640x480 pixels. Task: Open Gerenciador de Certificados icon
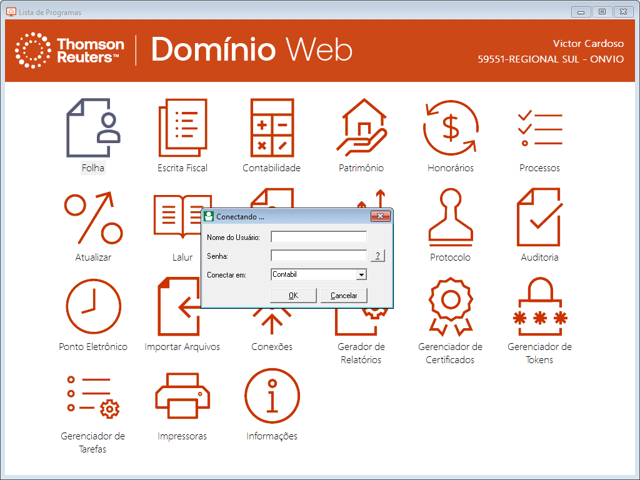coord(451,307)
